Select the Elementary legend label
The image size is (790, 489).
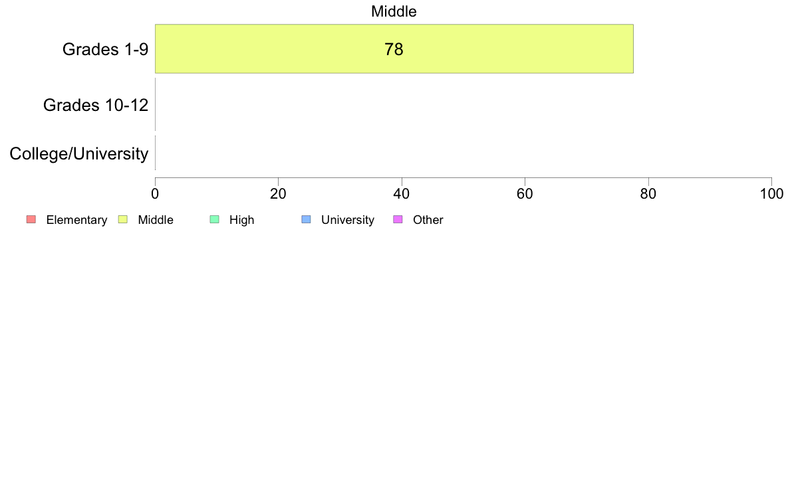[76, 220]
